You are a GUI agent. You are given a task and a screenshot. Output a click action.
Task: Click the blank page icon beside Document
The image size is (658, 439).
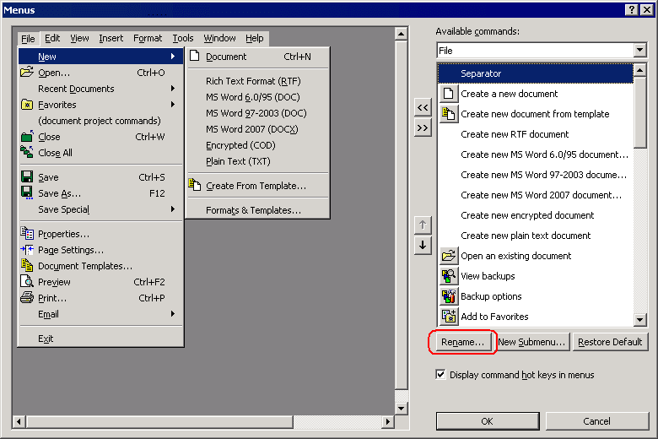pyautogui.click(x=194, y=56)
